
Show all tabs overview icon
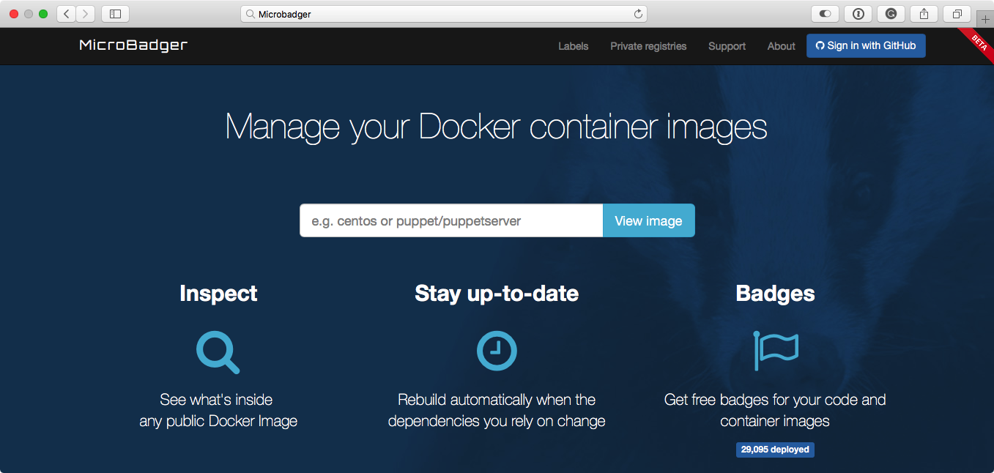pyautogui.click(x=957, y=14)
